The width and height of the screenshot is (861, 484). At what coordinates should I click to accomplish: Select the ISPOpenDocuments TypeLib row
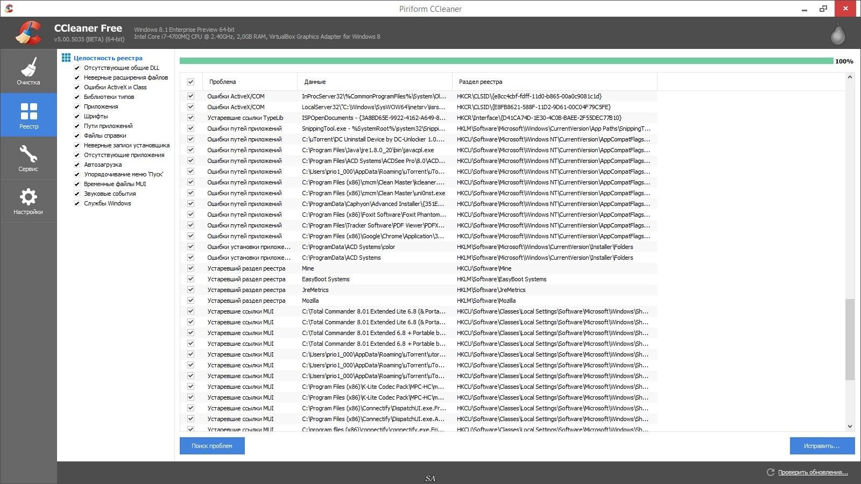tap(419, 118)
